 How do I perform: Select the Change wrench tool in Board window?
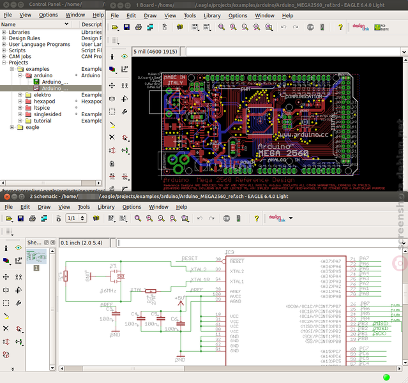pos(125,112)
